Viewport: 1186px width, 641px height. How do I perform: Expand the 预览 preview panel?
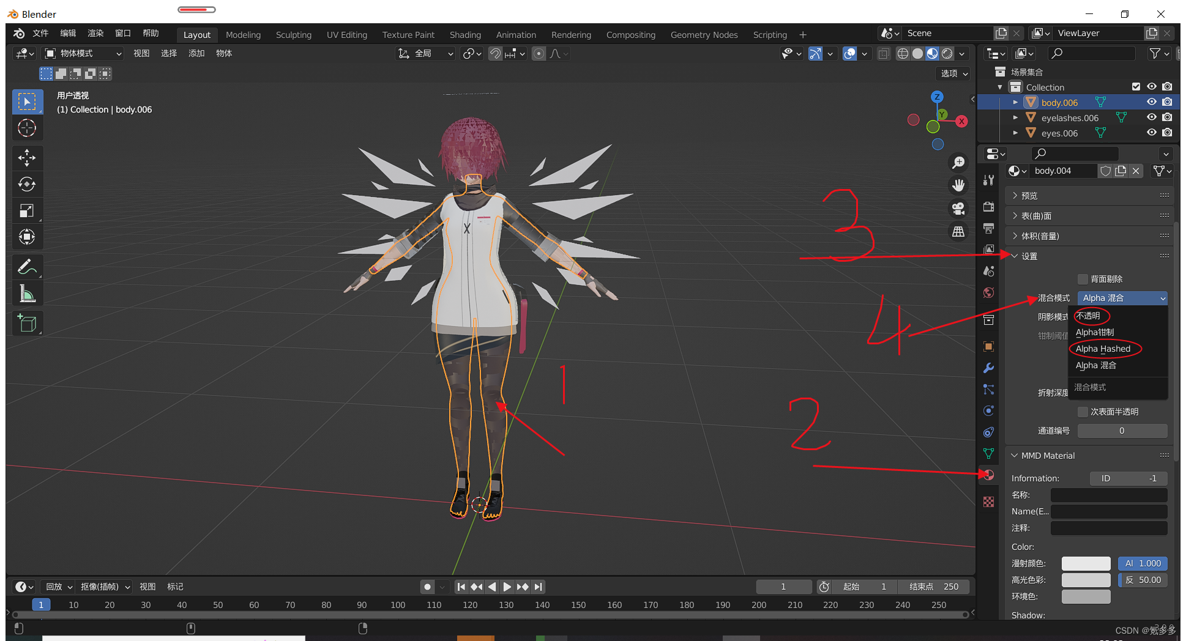[x=1090, y=196]
